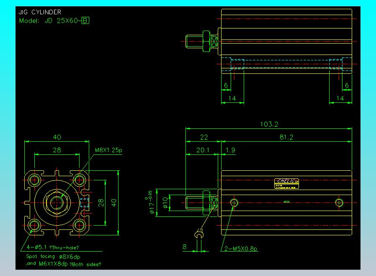Select the 81.2 body length dimension
The height and width of the screenshot is (276, 376).
click(286, 137)
